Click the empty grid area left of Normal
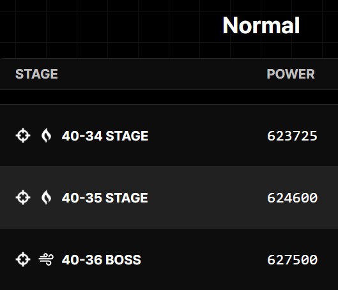 click(108, 28)
